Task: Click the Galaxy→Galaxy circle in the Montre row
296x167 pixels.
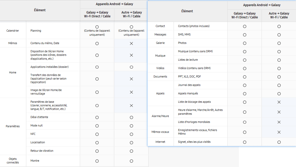Action: point(97,161)
